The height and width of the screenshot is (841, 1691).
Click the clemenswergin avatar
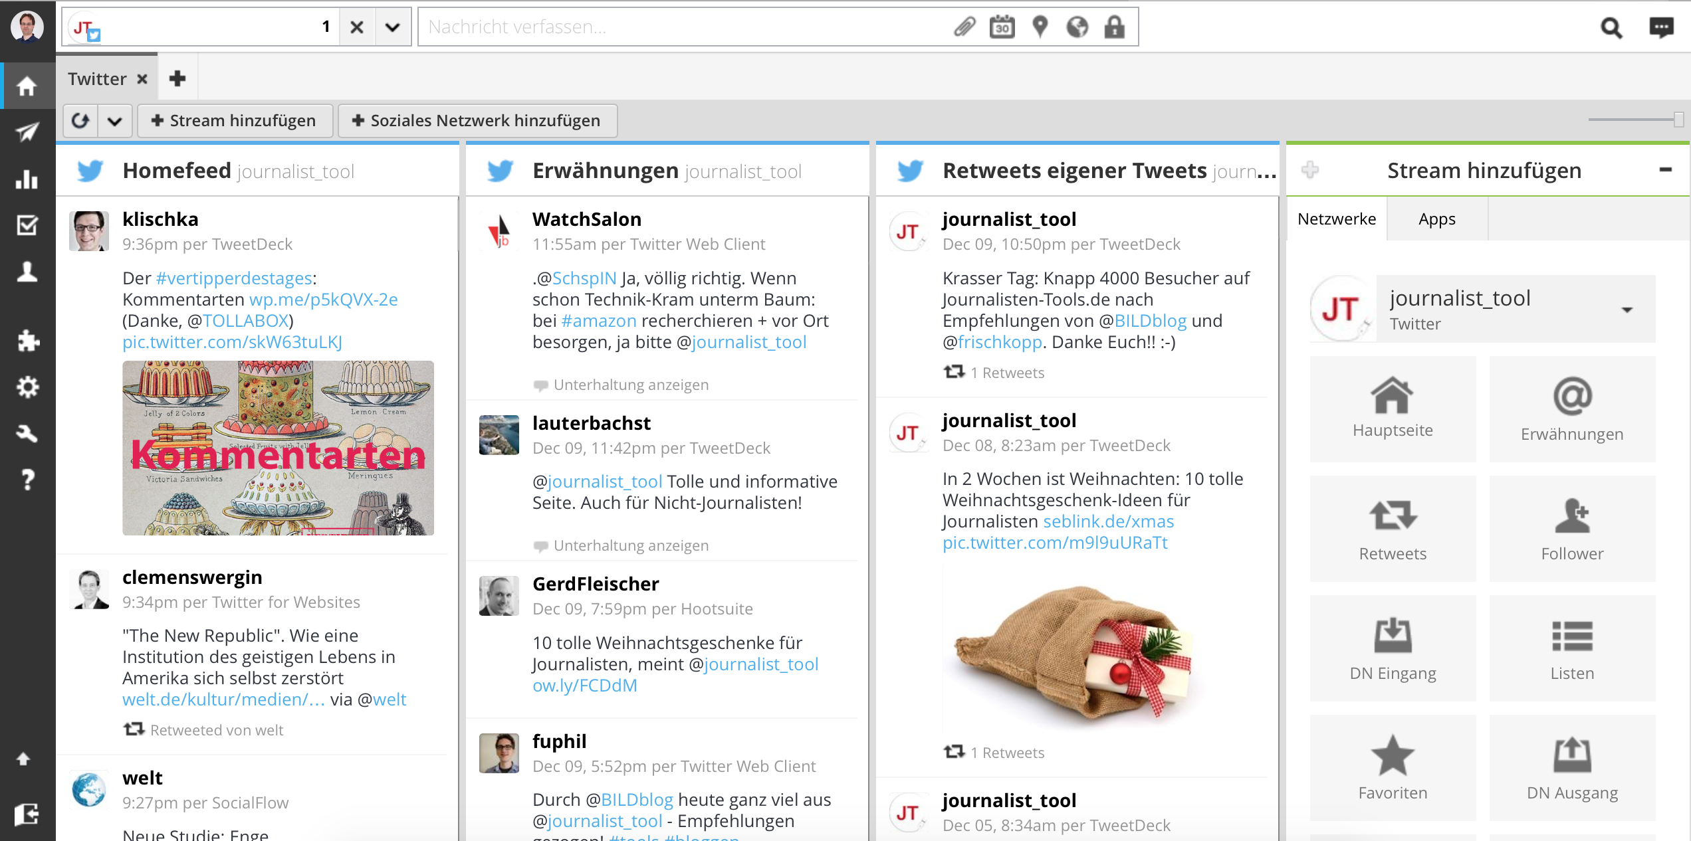coord(89,589)
